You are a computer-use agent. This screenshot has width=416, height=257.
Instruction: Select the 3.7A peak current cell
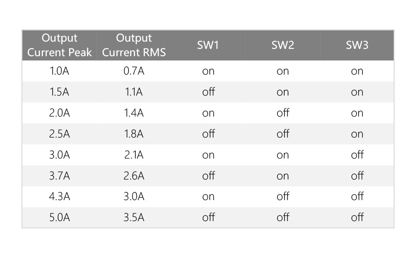click(x=60, y=176)
